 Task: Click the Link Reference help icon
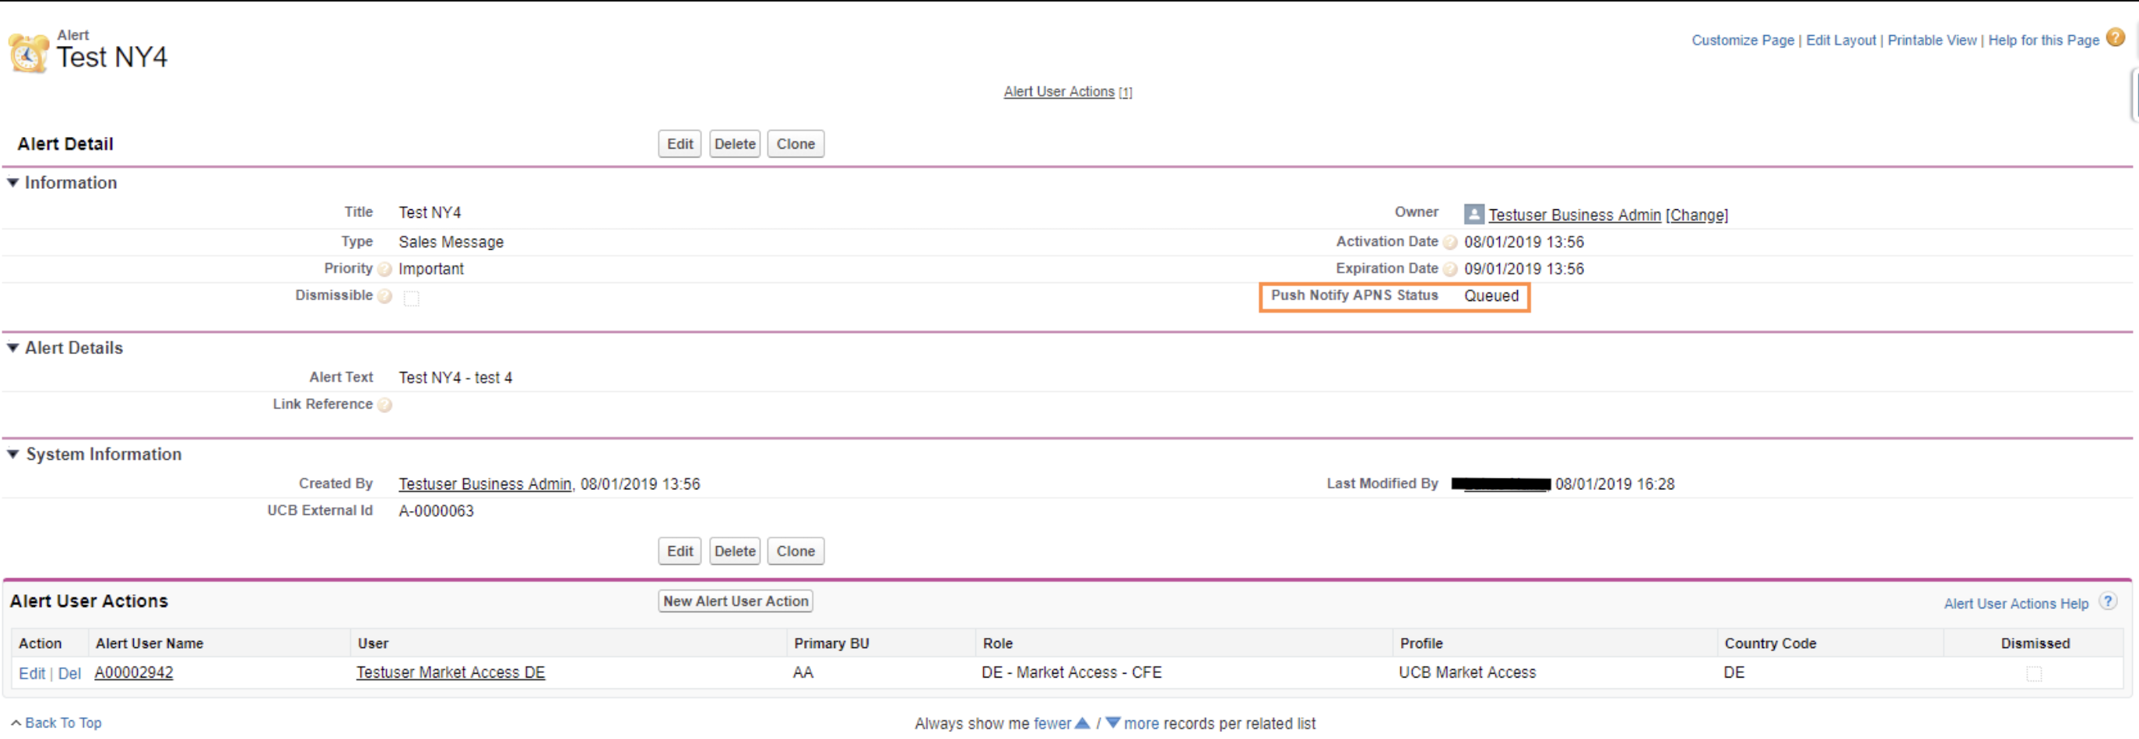[x=385, y=405]
